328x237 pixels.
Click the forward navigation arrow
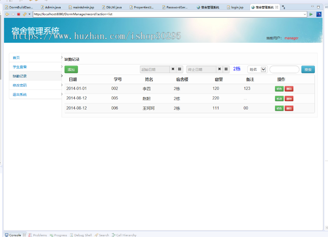coord(12,14)
